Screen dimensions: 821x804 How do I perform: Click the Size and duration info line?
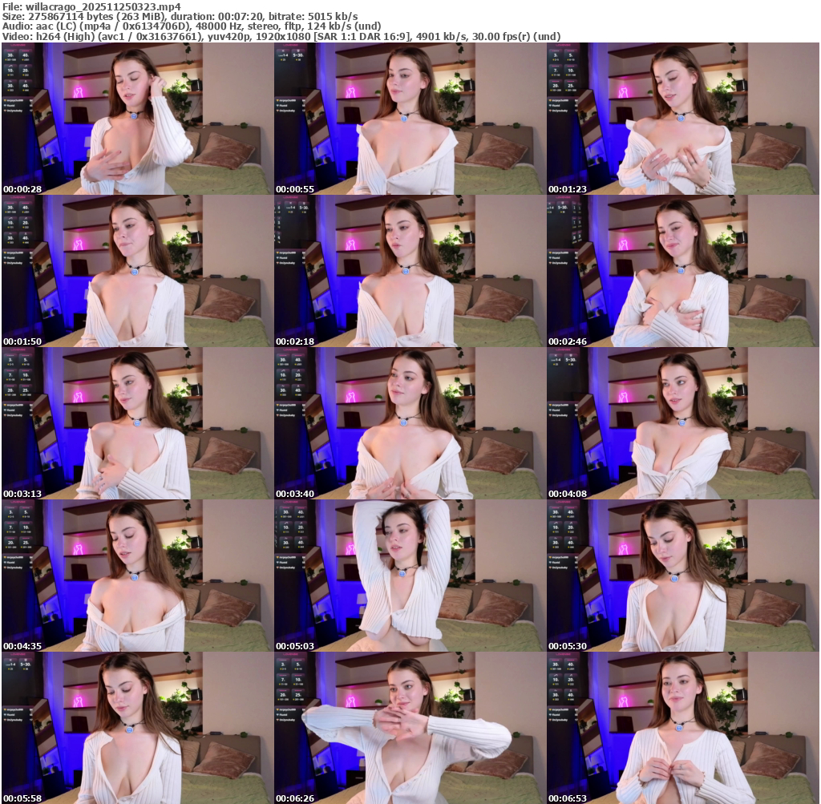(x=180, y=16)
